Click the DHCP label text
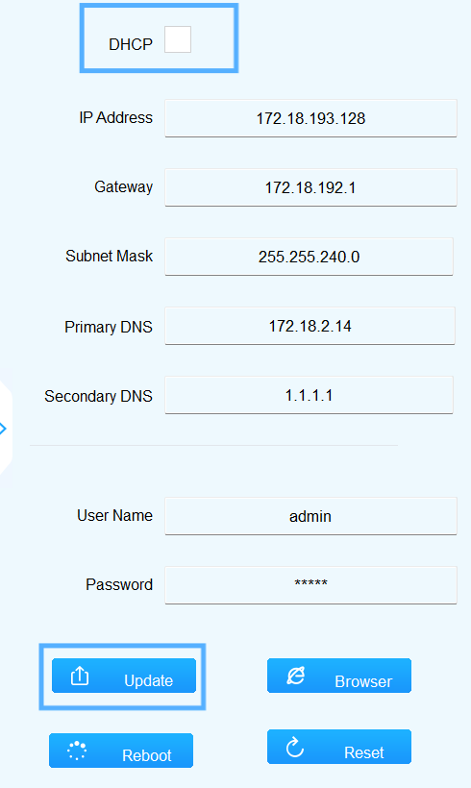471x788 pixels. pos(131,44)
